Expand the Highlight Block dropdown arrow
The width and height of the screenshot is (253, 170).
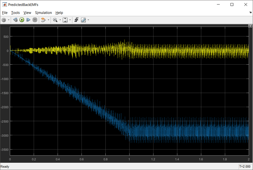48,20
